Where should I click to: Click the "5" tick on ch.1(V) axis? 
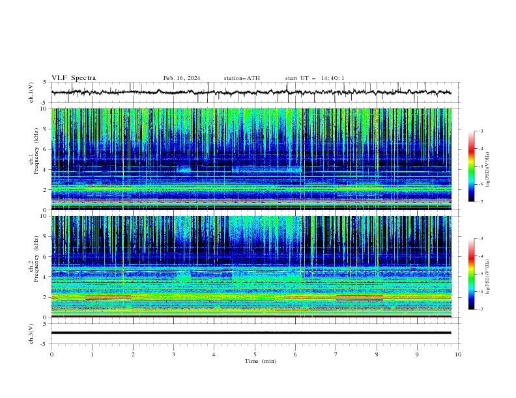point(45,82)
